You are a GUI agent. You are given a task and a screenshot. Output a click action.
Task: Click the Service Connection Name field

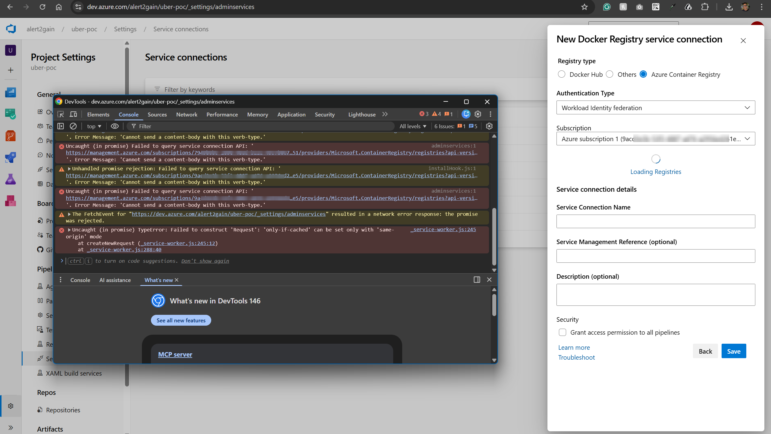(656, 222)
